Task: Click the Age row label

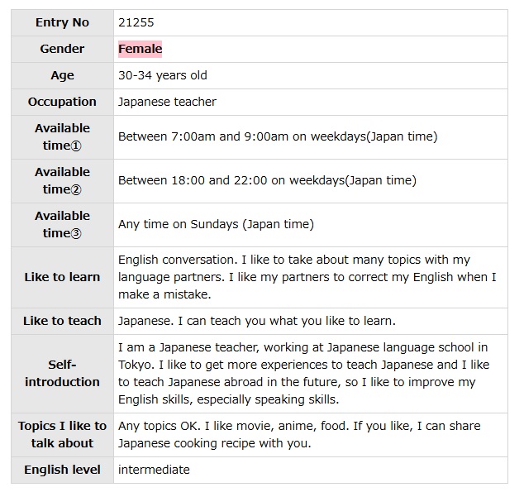Action: click(62, 75)
